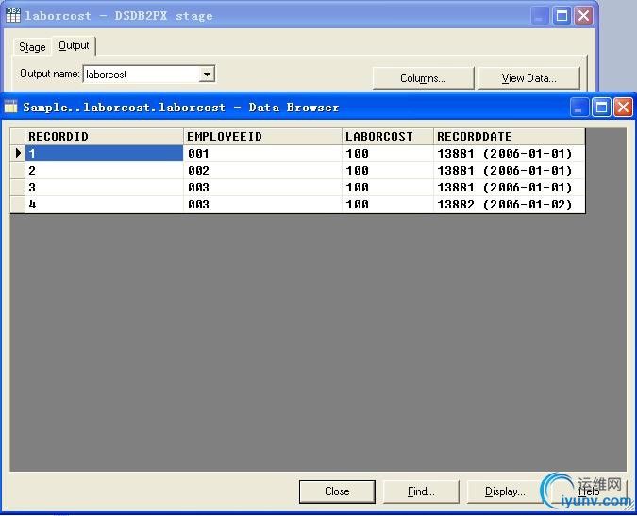This screenshot has height=516, width=637.
Task: Select EMPLOYEEID cell 002
Action: pyautogui.click(x=262, y=170)
